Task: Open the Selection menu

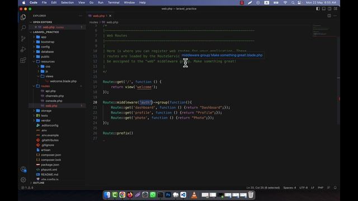Action: coord(67,3)
